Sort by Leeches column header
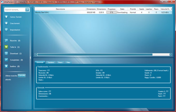Viewport: 176px width, 112px height. pyautogui.click(x=149, y=9)
